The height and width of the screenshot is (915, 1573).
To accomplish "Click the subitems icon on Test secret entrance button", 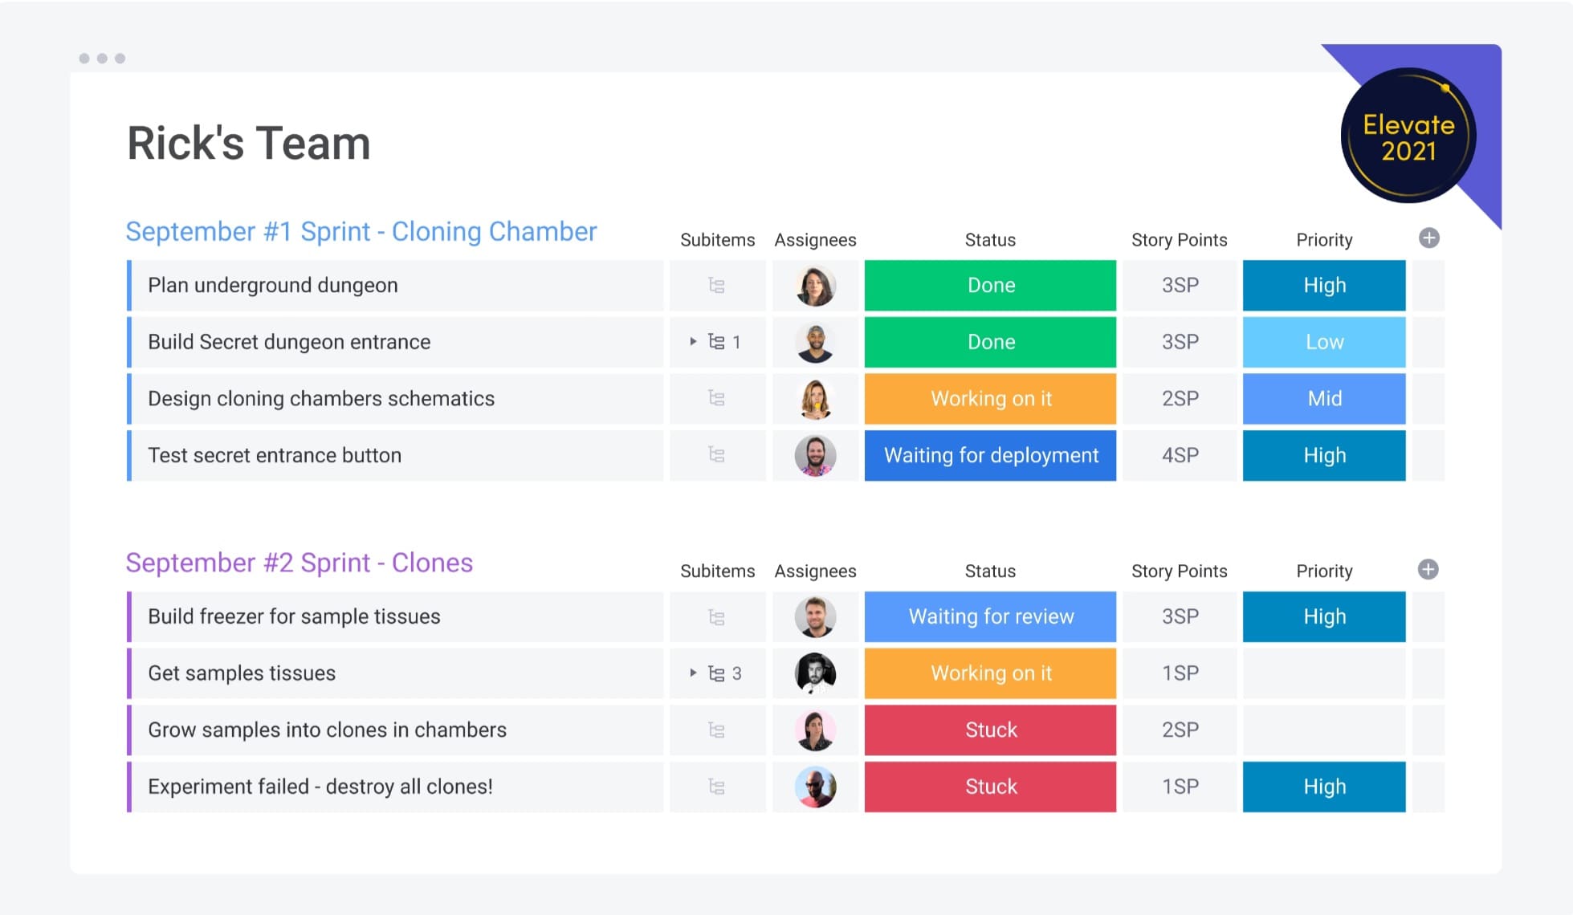I will [717, 455].
